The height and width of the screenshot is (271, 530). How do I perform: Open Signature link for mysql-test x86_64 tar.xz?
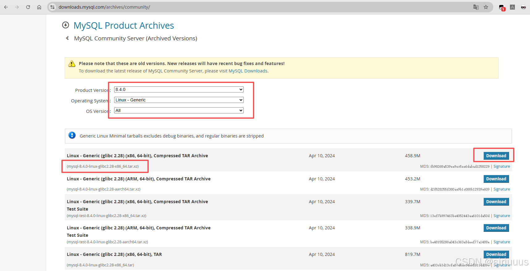click(502, 216)
